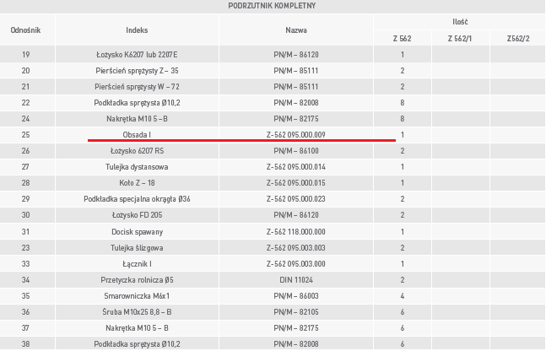Image resolution: width=546 pixels, height=351 pixels.
Task: Select the Śruba M10x25 8,8 – B cell
Action: 137,312
